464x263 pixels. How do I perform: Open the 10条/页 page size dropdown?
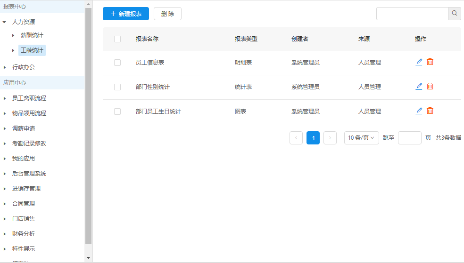coord(361,138)
